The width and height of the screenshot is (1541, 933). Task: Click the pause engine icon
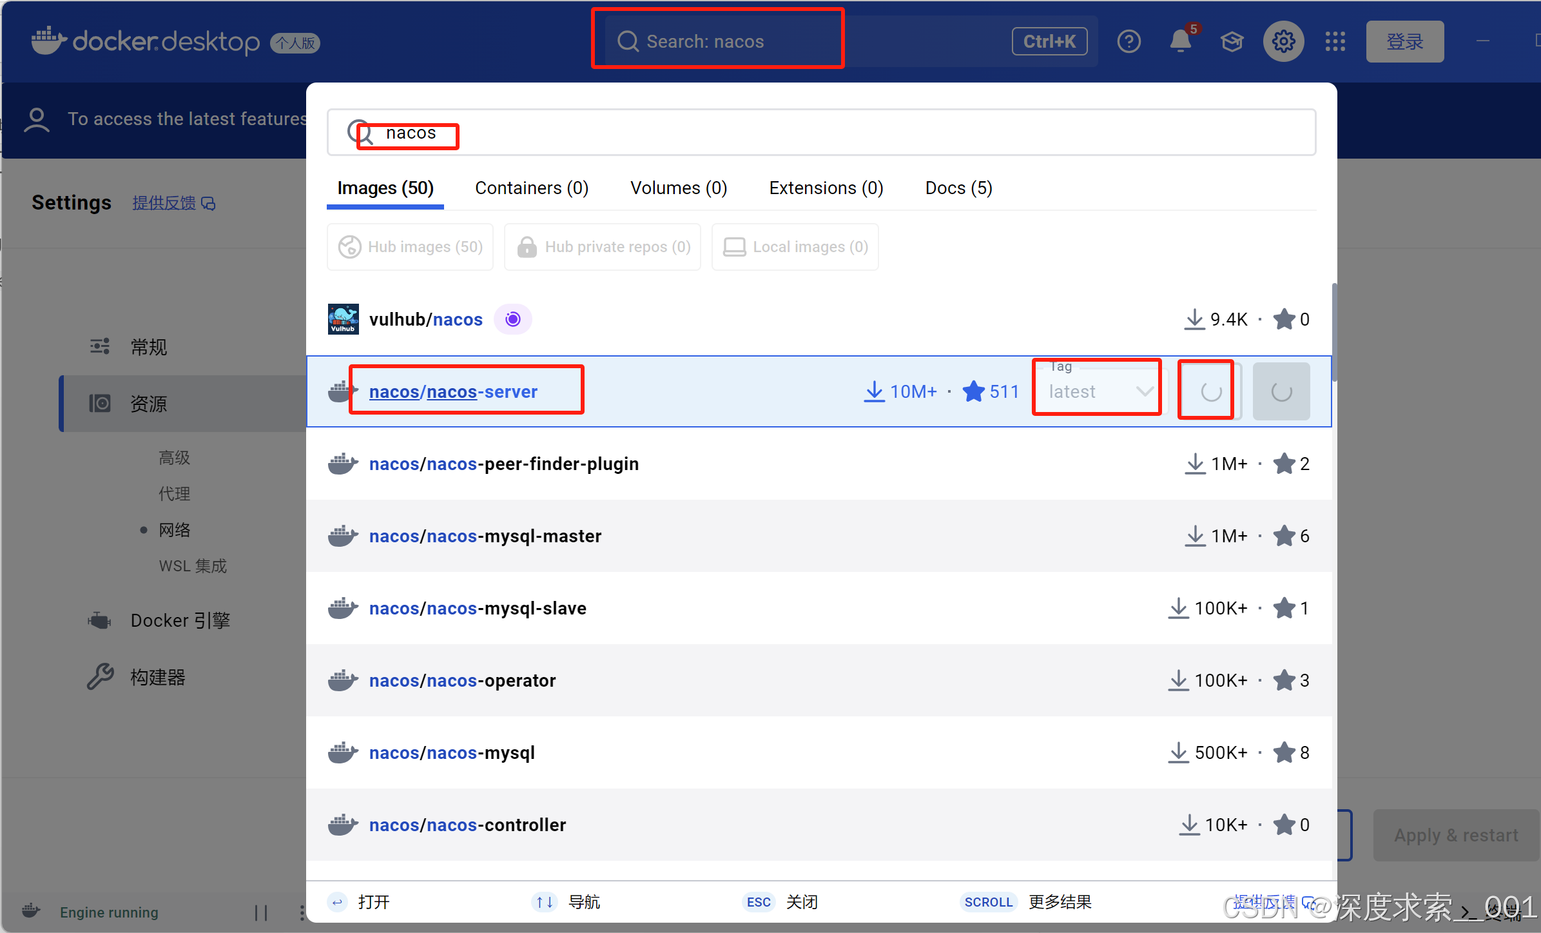(x=261, y=912)
